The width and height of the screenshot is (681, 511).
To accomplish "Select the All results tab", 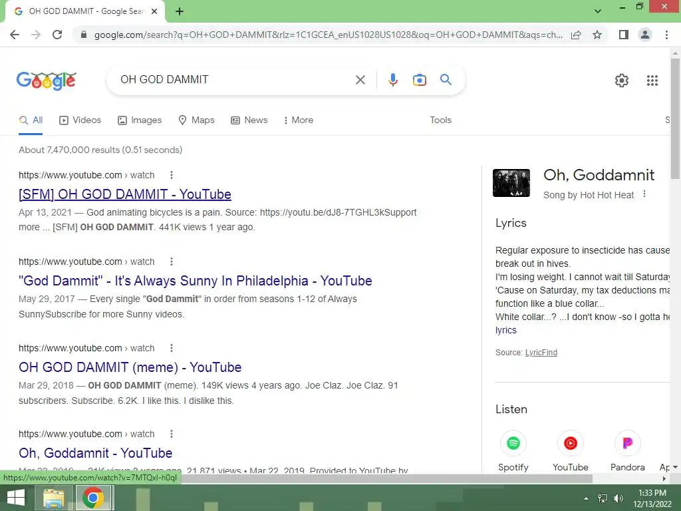I will (x=31, y=120).
